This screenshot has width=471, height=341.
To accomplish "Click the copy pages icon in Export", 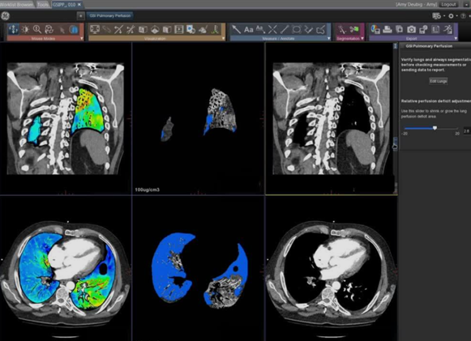I will pyautogui.click(x=399, y=29).
